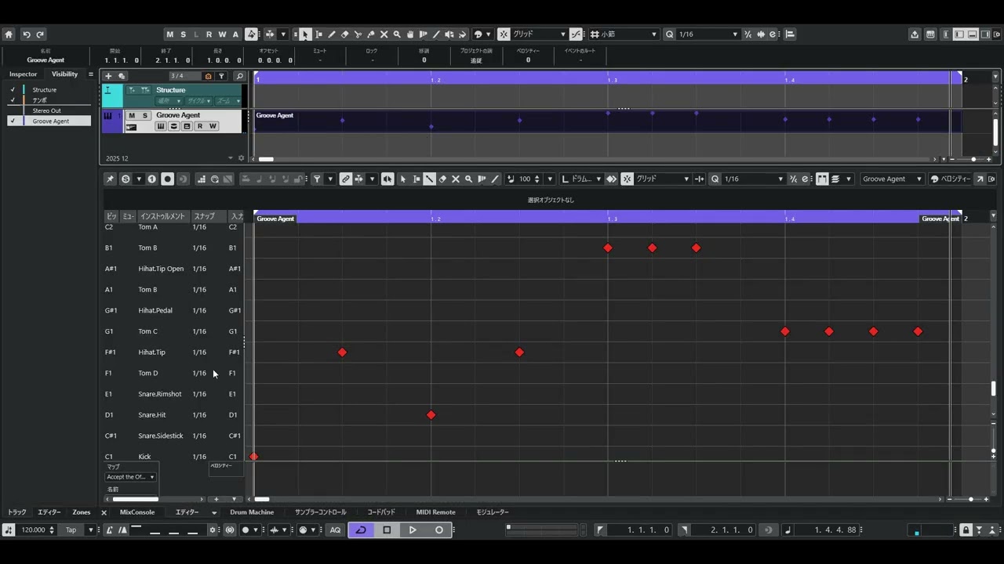Select the Scissors split tool in top toolbar
This screenshot has width=1004, height=564.
point(358,34)
